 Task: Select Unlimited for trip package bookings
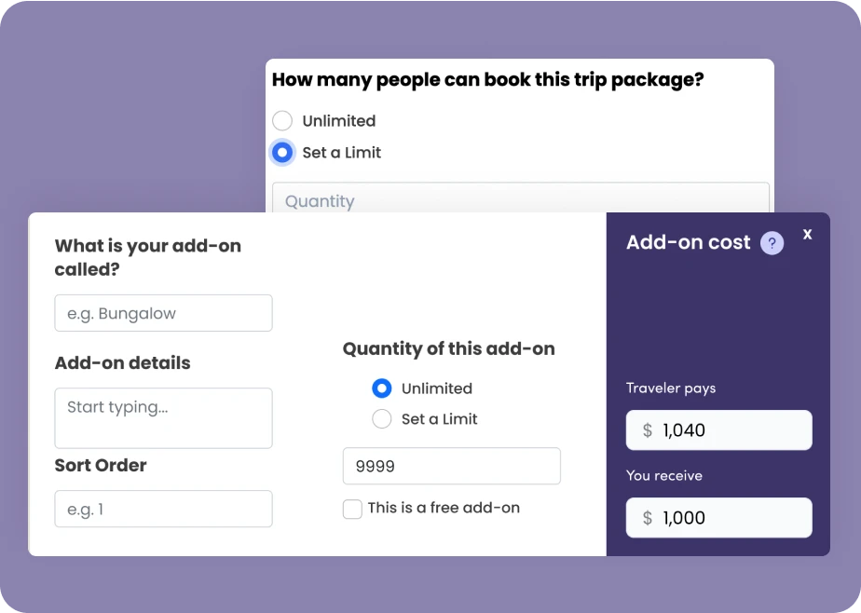[282, 120]
